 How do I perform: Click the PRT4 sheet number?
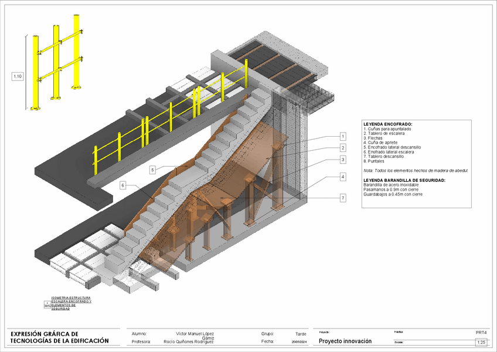coord(481,332)
